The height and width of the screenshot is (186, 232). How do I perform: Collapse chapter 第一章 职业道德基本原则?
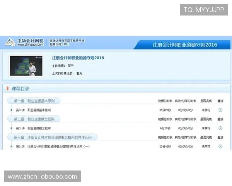(34, 101)
